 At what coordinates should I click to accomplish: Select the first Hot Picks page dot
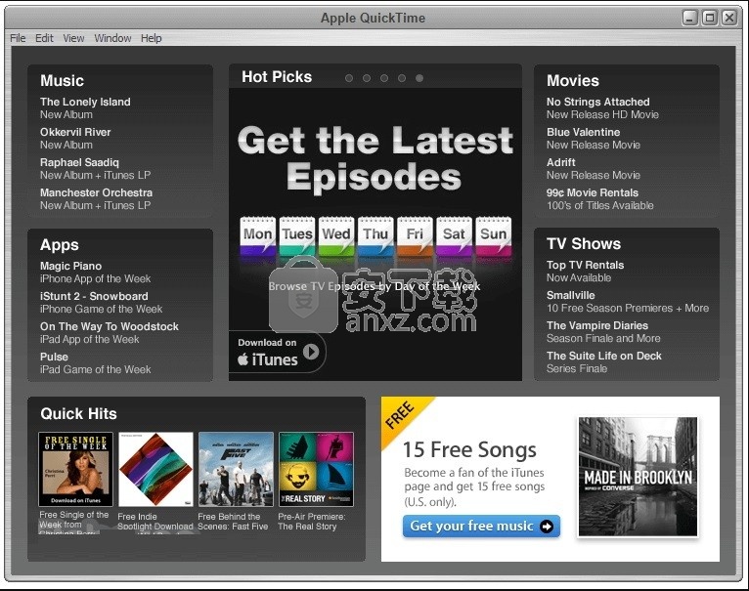pos(349,78)
